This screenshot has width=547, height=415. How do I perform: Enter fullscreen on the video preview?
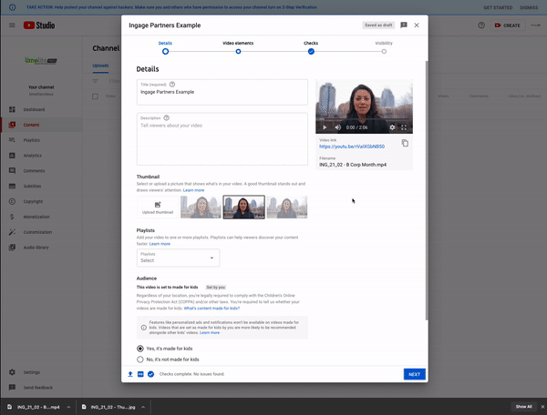coord(404,127)
